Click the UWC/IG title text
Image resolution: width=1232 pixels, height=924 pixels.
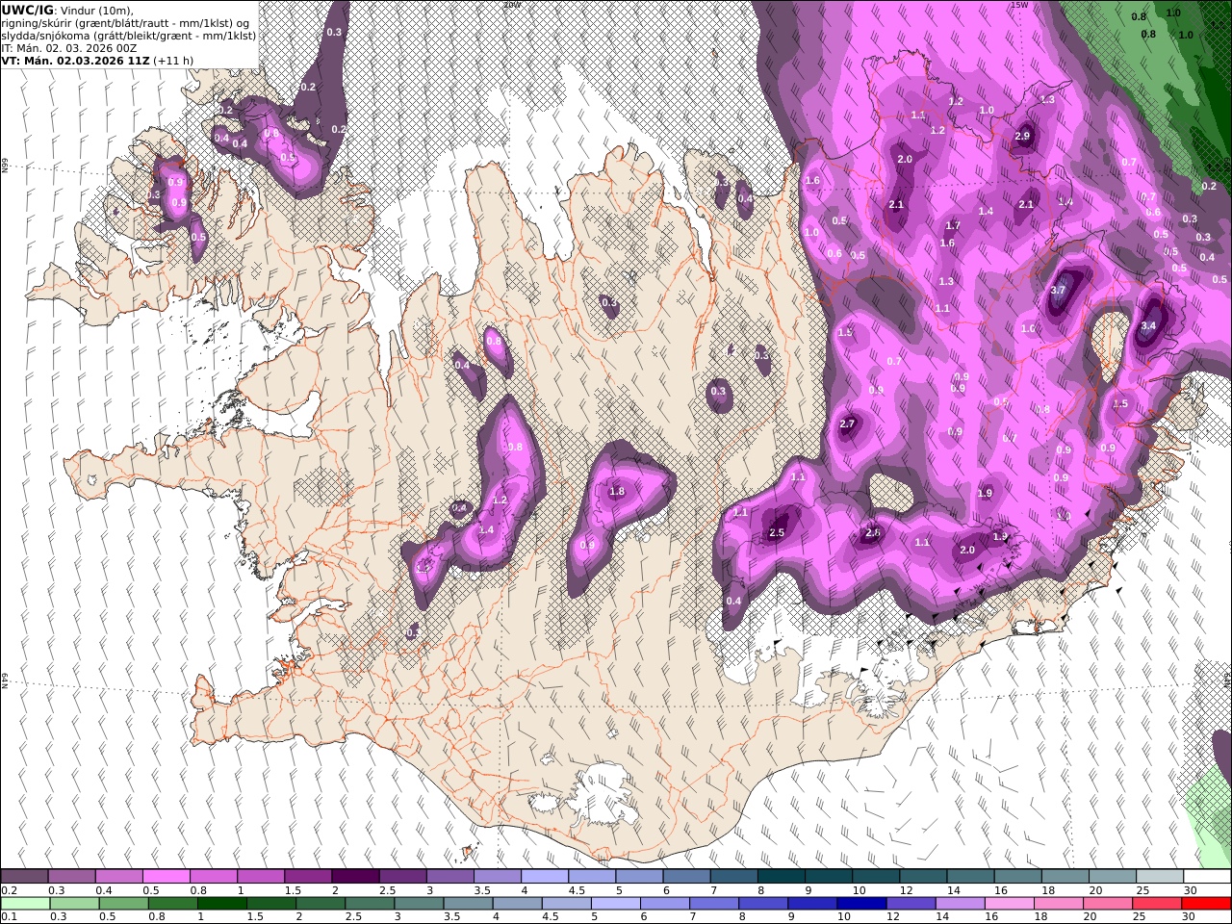click(x=26, y=10)
